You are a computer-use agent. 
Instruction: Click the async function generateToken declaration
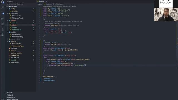[x=57, y=48]
